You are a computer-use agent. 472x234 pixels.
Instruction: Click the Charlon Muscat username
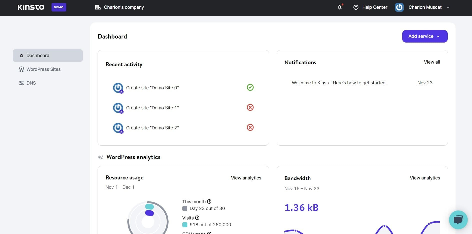425,7
